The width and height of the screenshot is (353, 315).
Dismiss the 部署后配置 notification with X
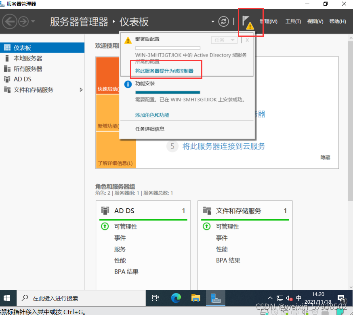(247, 40)
